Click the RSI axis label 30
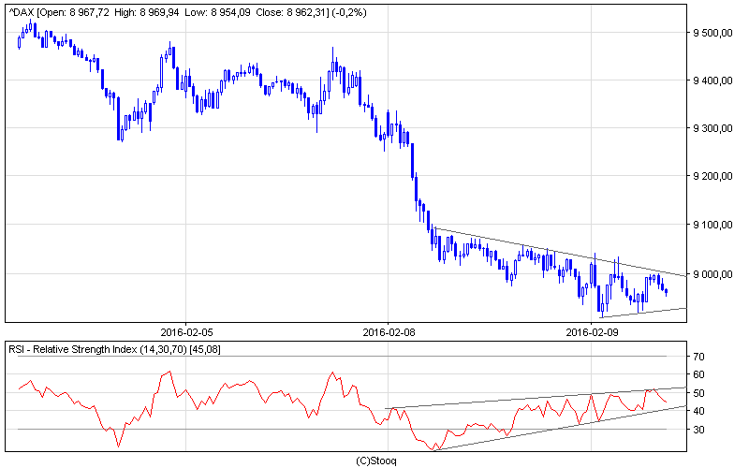The height and width of the screenshot is (468, 749). tap(698, 430)
